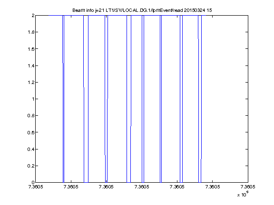Image resolution: width=274 pixels, height=205 pixels.
Task: Select the y-axis tick label 0.2
Action: (x=31, y=166)
